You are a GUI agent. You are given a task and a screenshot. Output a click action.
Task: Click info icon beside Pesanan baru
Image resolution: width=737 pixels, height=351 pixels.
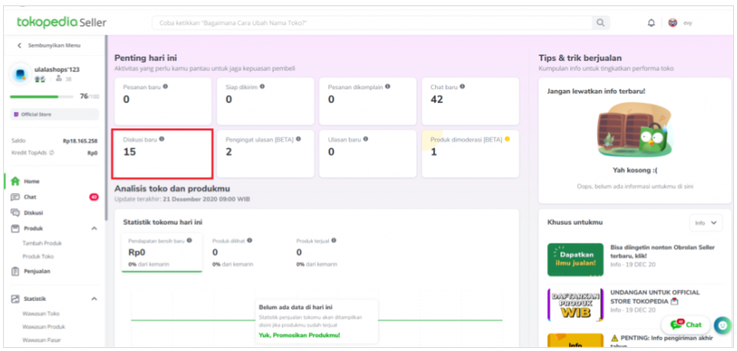[x=165, y=87]
